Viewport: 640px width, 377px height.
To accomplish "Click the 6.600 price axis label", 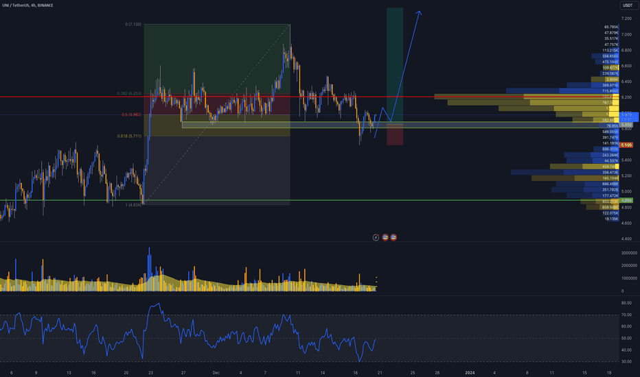I will click(x=626, y=66).
